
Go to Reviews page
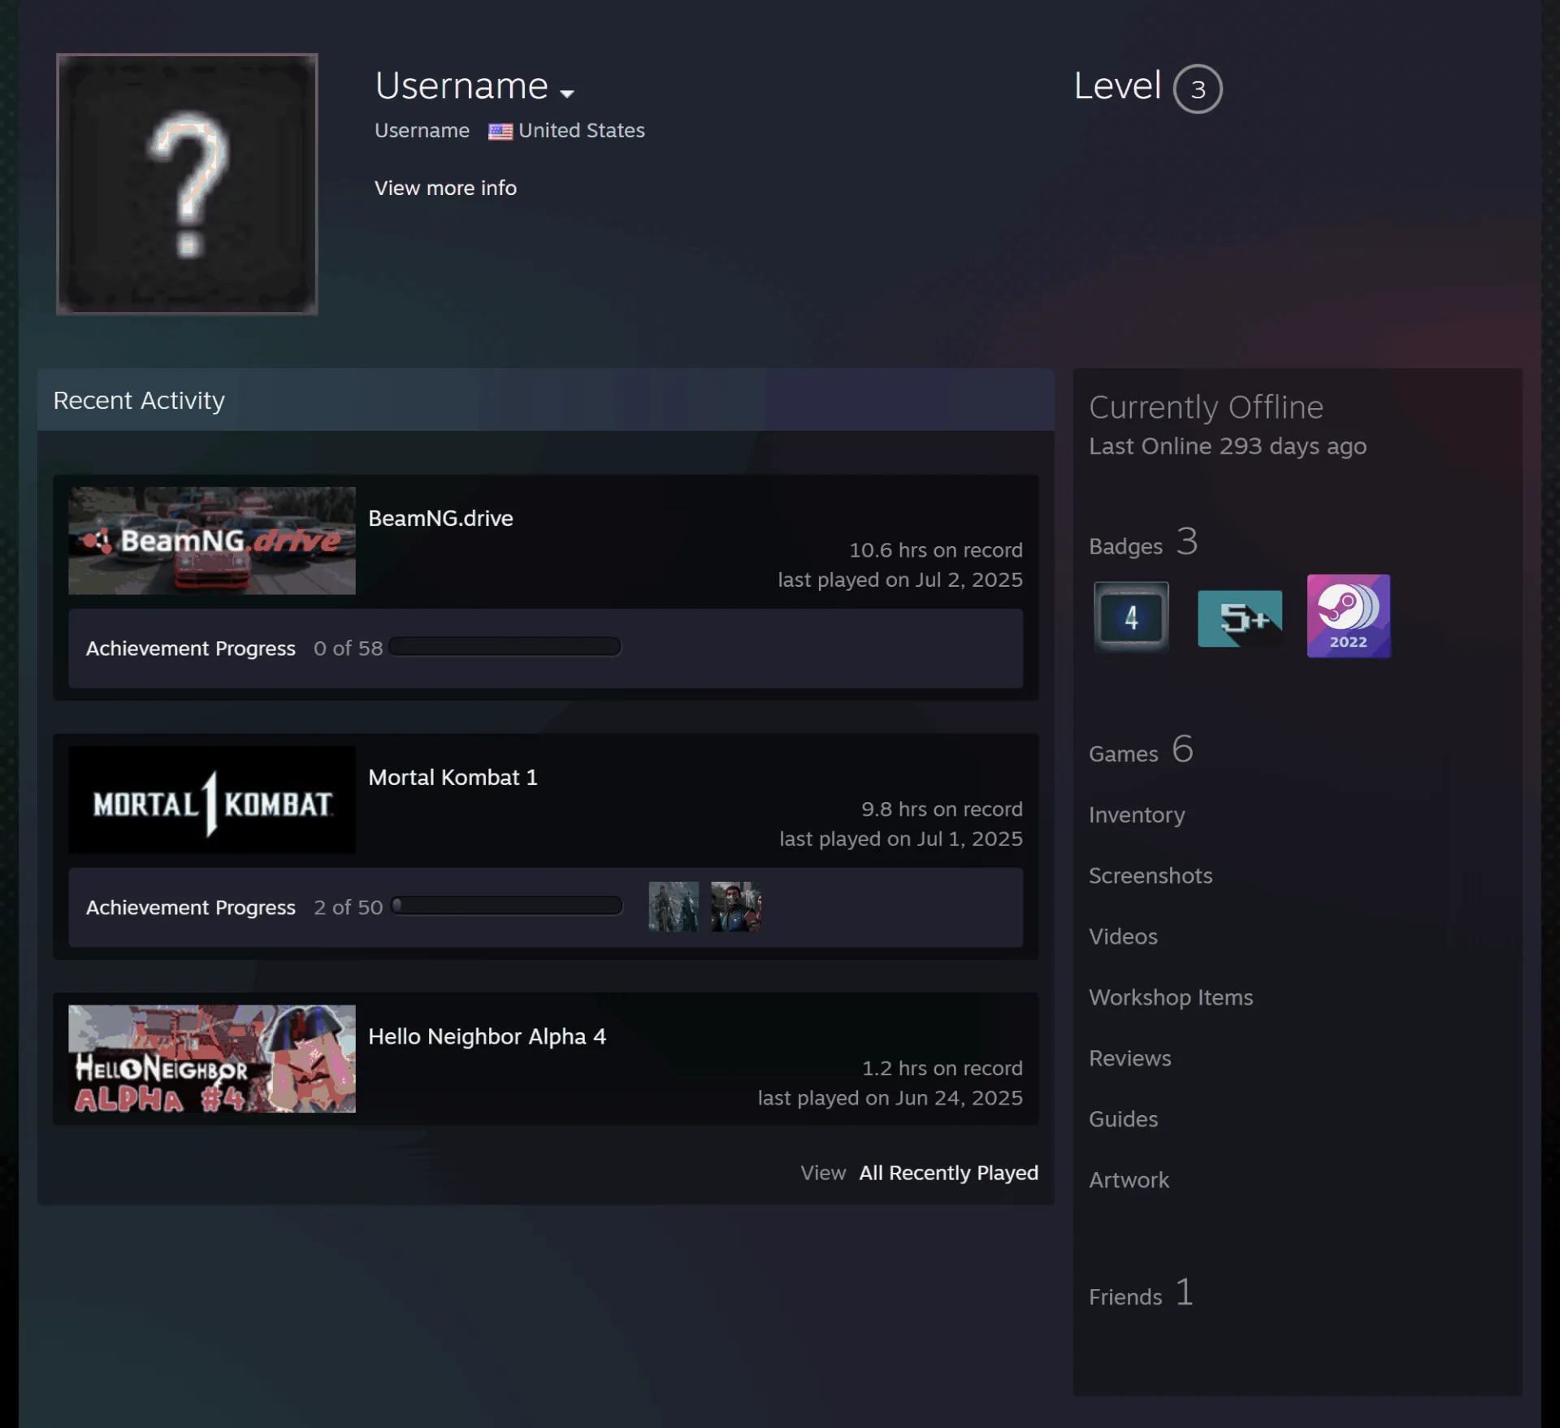[1129, 1059]
